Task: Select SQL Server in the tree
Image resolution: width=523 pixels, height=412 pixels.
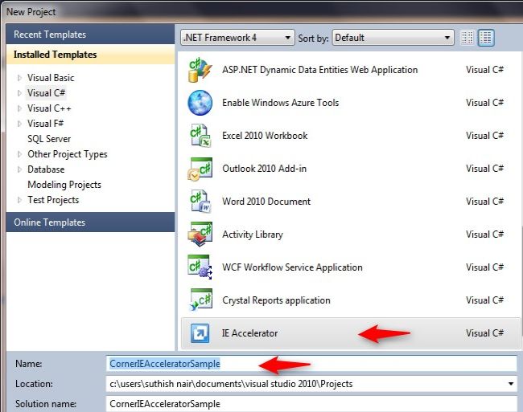Action: [x=49, y=139]
